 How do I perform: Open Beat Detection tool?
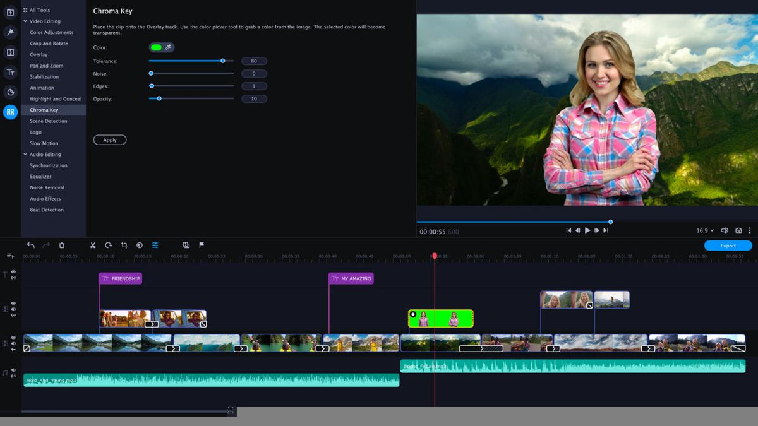coord(47,210)
